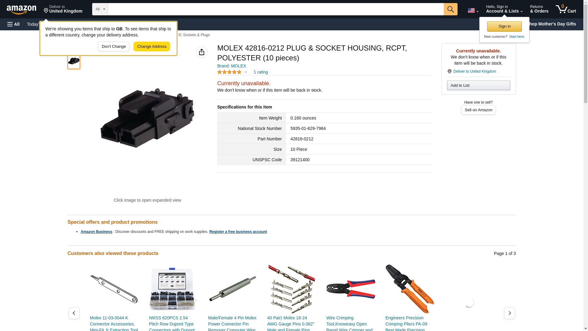Click the US flag language selector
Image resolution: width=588 pixels, height=331 pixels.
(x=473, y=10)
